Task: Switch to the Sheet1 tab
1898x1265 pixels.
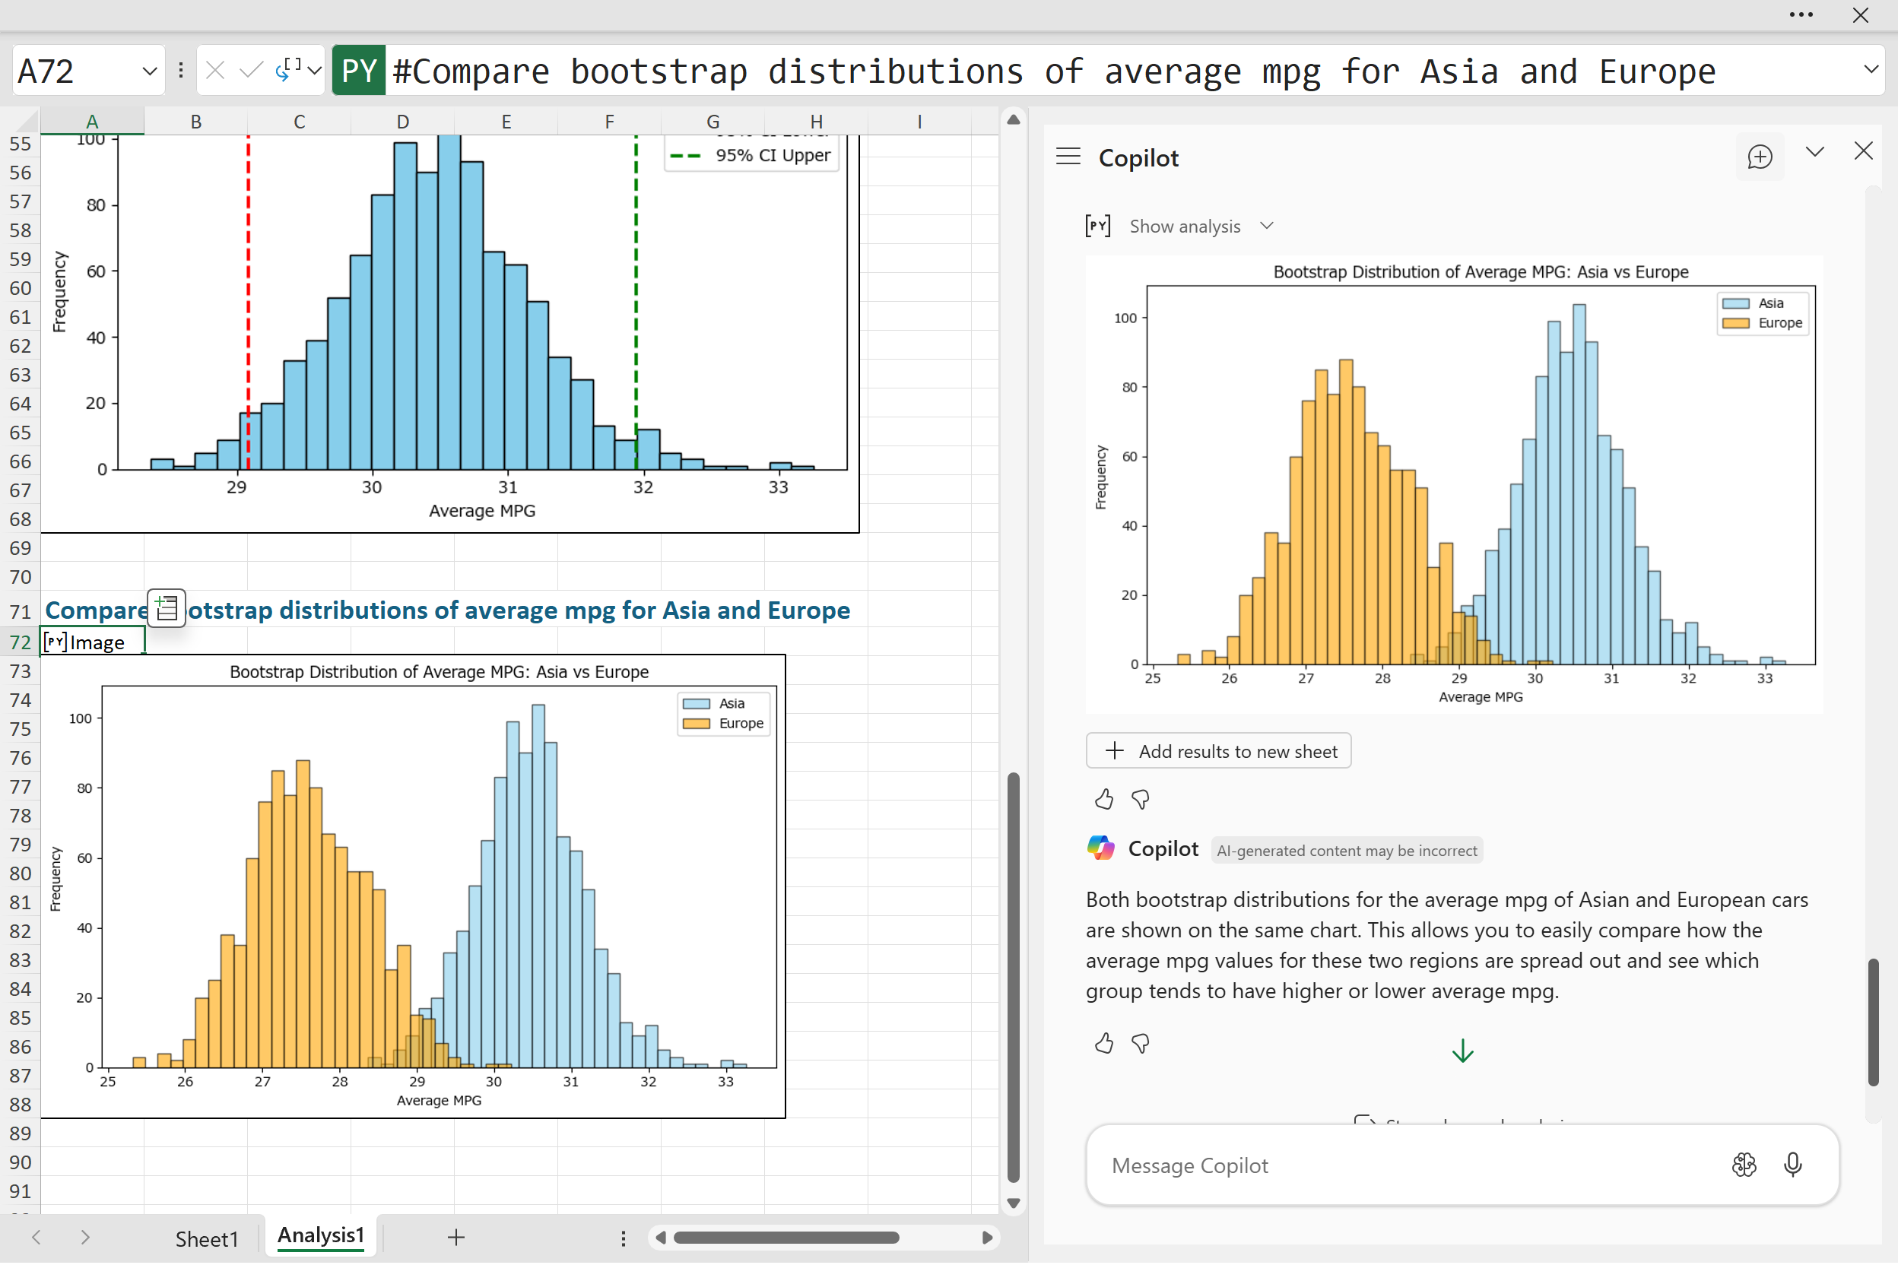Action: pos(207,1238)
